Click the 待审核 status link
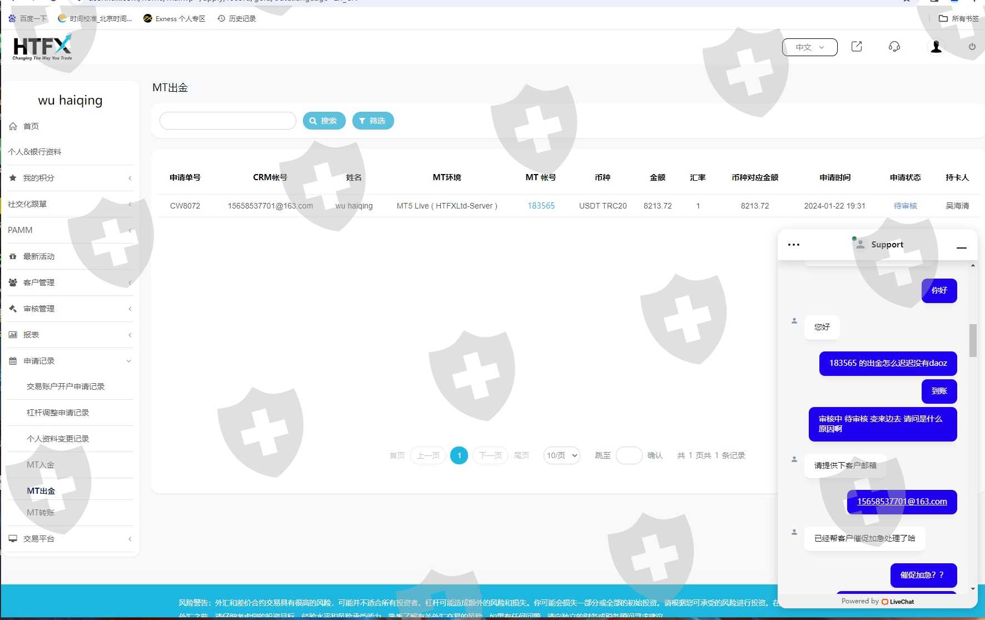Screen dimensions: 985x620 [906, 206]
